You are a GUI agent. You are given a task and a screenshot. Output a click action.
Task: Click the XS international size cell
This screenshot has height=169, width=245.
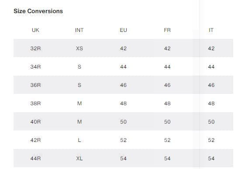coord(79,48)
